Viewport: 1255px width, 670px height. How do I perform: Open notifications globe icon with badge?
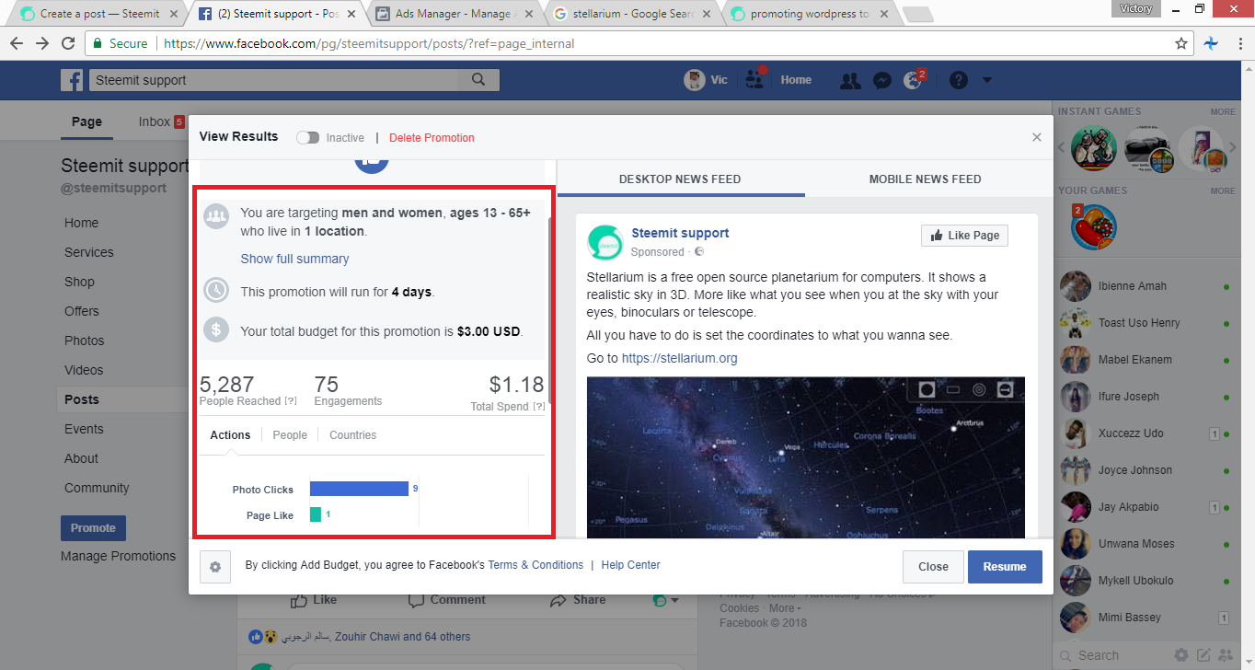tap(913, 80)
